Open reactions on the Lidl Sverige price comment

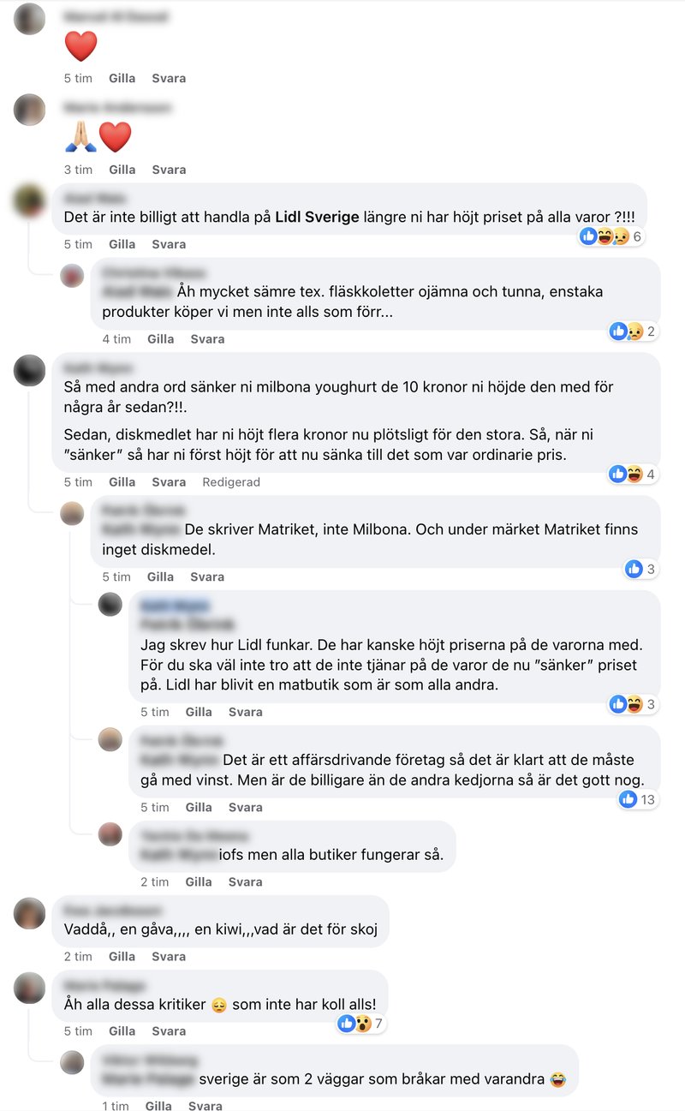coord(611,236)
